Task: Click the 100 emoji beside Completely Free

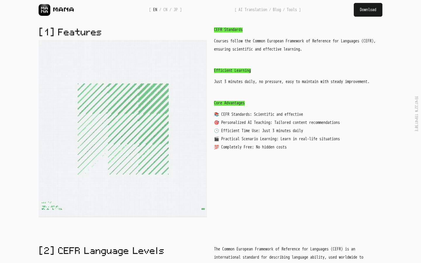Action: (x=216, y=147)
